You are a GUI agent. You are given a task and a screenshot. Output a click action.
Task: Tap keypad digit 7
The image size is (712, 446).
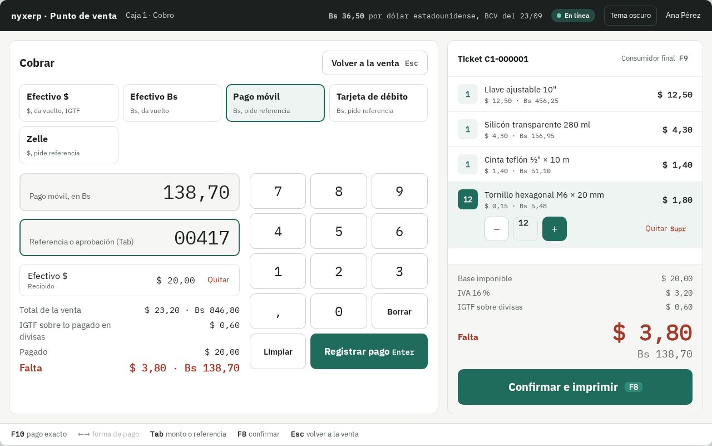[278, 191]
